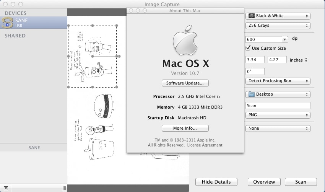Open the PNG format dropdown
This screenshot has width=325, height=192.
(x=278, y=115)
